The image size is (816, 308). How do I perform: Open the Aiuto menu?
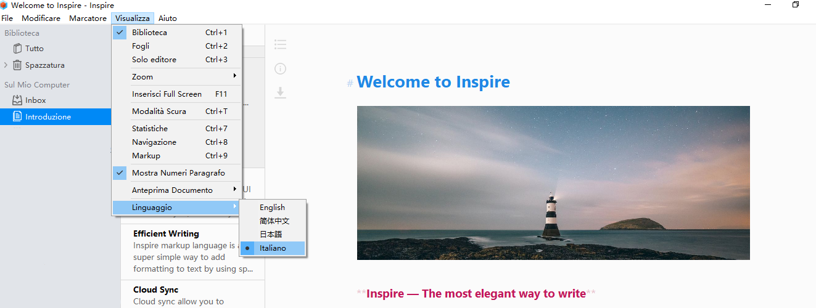(x=168, y=18)
